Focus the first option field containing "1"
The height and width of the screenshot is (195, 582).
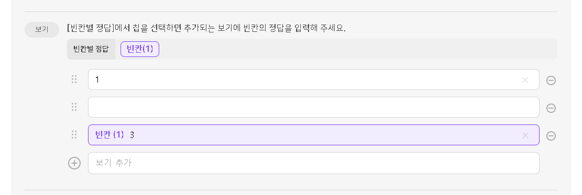coord(314,79)
